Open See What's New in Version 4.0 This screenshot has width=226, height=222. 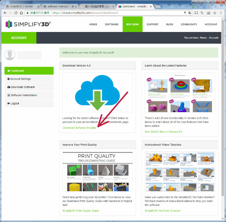pos(163,132)
